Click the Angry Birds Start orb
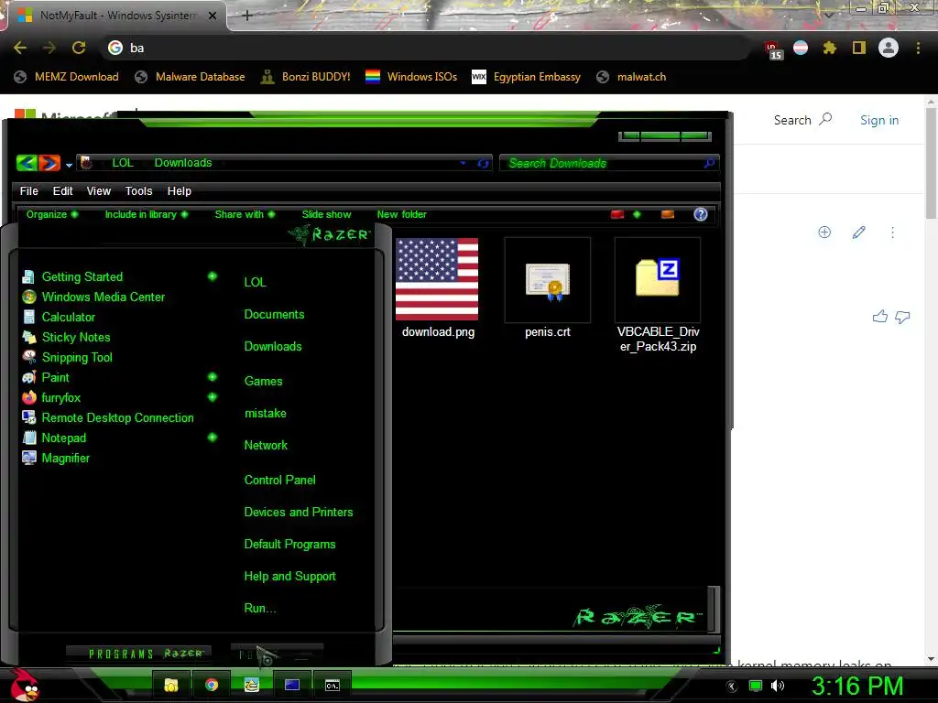The width and height of the screenshot is (938, 703). tap(23, 685)
